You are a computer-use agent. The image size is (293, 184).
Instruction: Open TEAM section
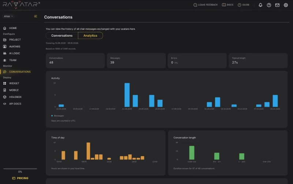pos(13,60)
